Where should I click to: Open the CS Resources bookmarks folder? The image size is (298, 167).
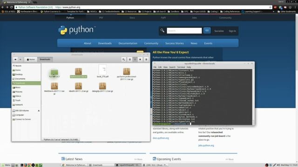129,12
